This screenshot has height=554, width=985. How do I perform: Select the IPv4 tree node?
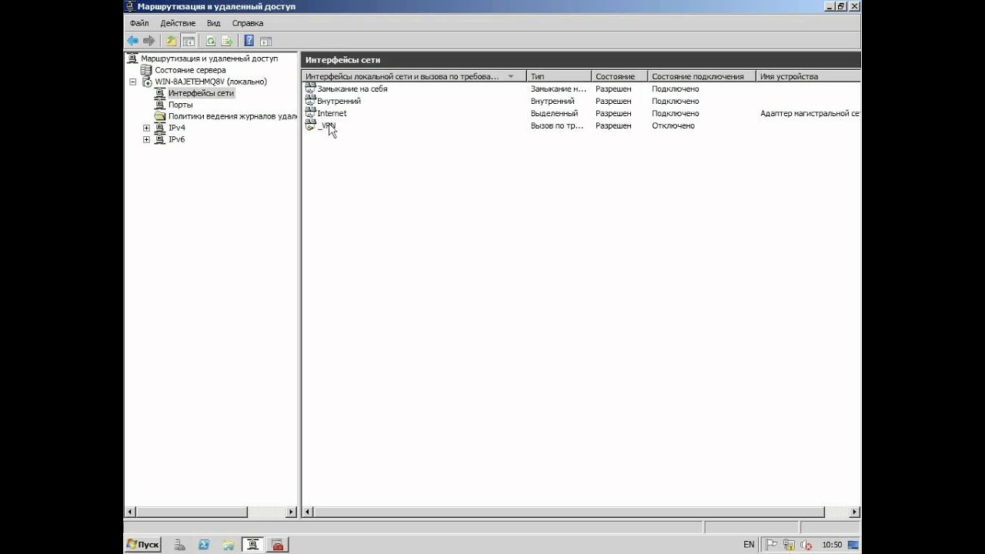(177, 128)
